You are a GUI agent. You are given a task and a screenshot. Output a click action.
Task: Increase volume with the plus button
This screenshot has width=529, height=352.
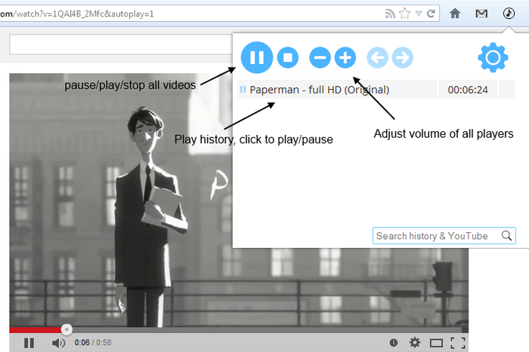pos(345,57)
